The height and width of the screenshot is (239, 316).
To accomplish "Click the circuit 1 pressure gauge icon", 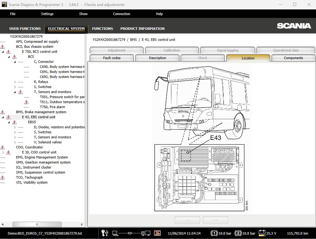I will click(214, 233).
